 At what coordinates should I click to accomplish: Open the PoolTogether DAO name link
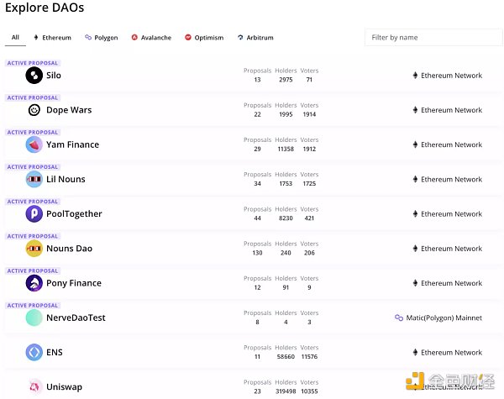tap(74, 213)
